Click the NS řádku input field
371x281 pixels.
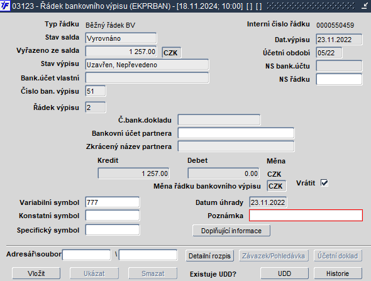pos(339,79)
